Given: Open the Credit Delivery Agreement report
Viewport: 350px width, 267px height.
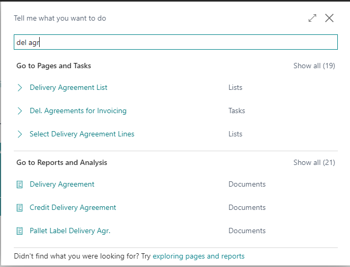Looking at the screenshot, I should click(x=73, y=208).
